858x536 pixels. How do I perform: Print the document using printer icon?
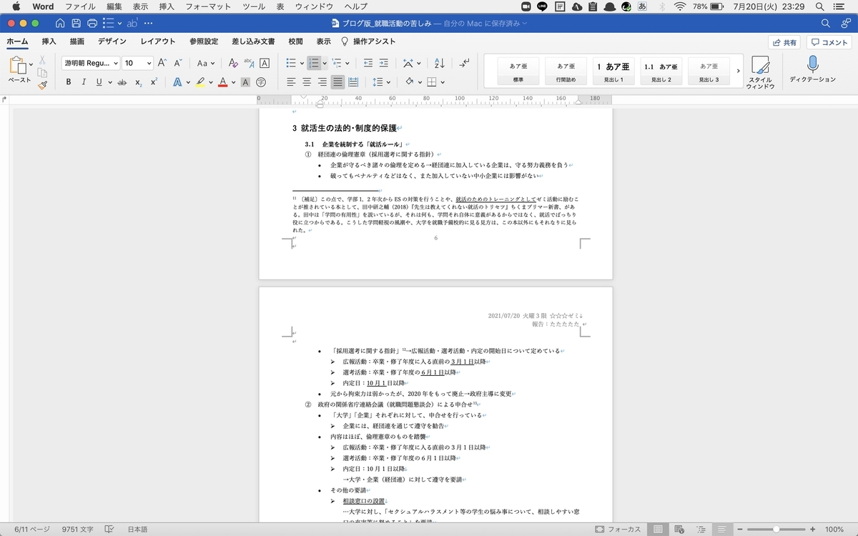click(x=92, y=24)
